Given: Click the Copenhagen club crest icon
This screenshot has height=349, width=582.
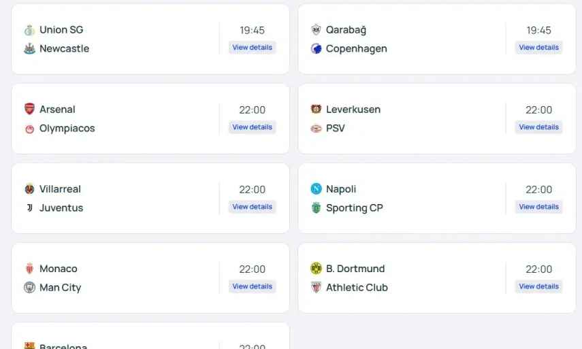Looking at the screenshot, I should click(x=316, y=49).
